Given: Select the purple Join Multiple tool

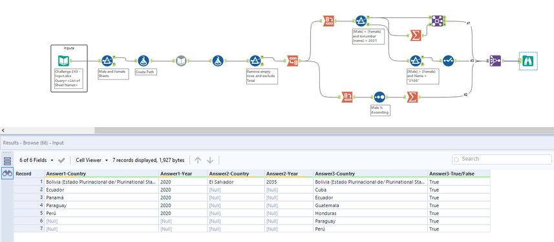Looking at the screenshot, I should pos(438,21).
